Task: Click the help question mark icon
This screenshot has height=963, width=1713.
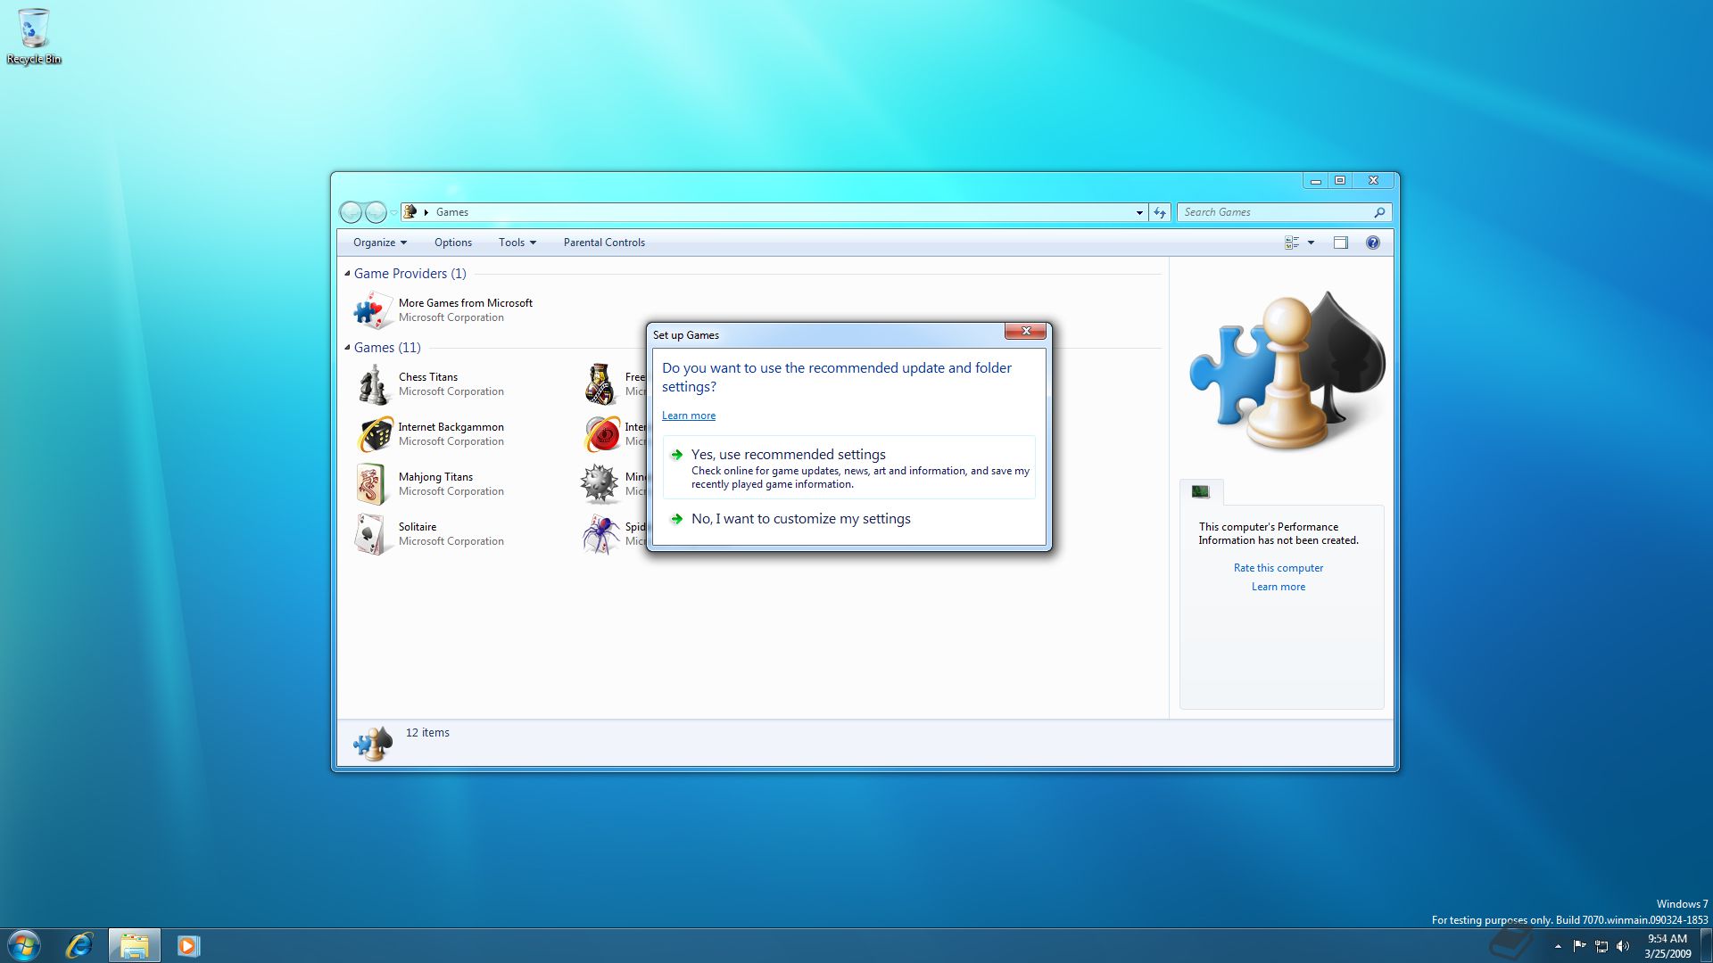Action: (1373, 243)
